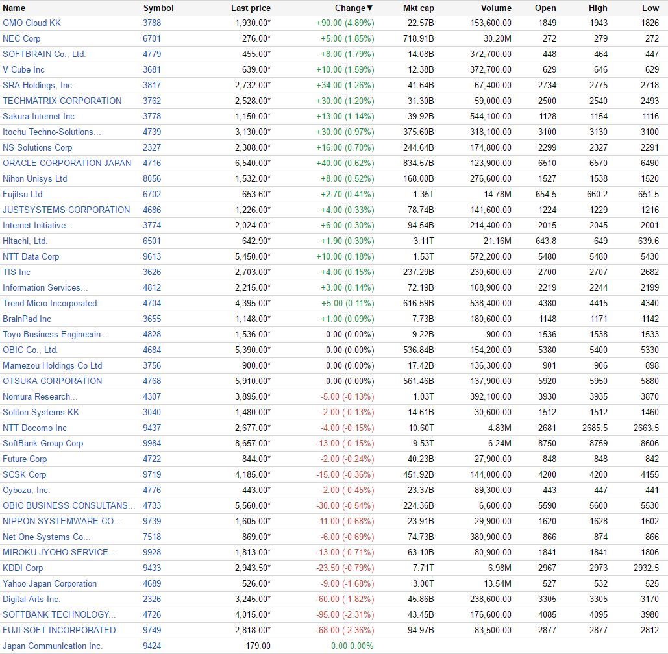
Task: Open Nomura Research link
Action: point(40,397)
